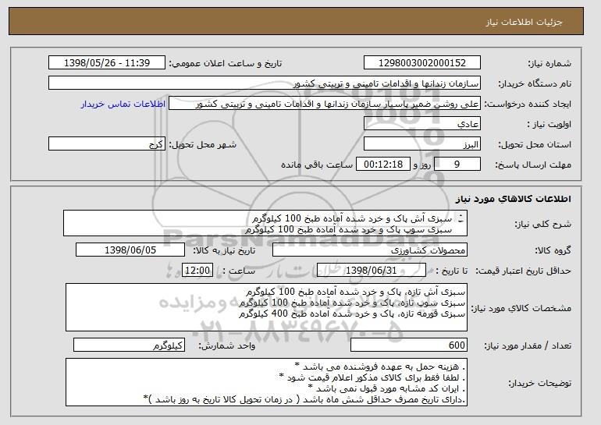
Task: Click the general need description text box
Action: click(265, 223)
